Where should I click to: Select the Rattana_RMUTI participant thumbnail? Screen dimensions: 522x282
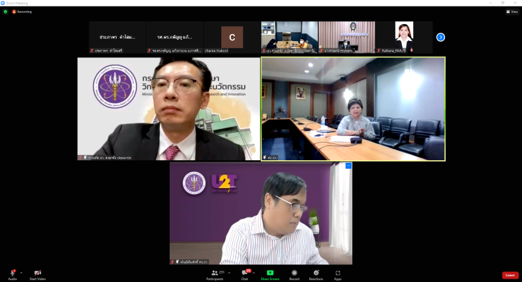tap(404, 37)
